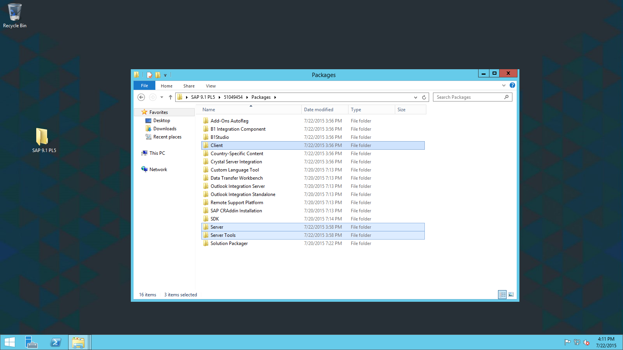
Task: Select the Client folder row
Action: click(x=313, y=145)
